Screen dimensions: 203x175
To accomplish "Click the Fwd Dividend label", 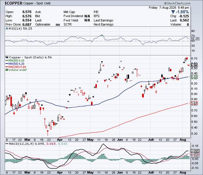I will 73,16.
